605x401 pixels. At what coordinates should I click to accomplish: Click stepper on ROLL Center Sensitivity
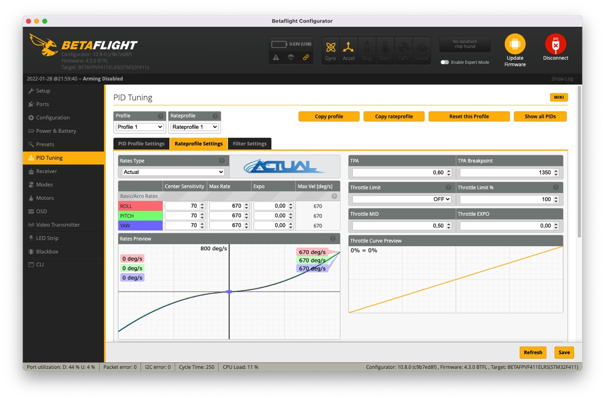202,206
